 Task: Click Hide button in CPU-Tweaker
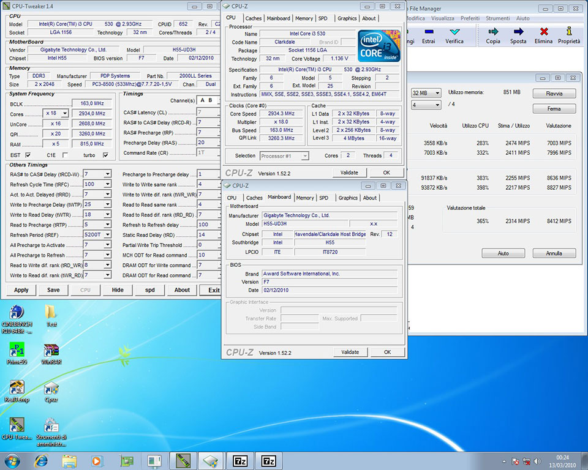[118, 290]
